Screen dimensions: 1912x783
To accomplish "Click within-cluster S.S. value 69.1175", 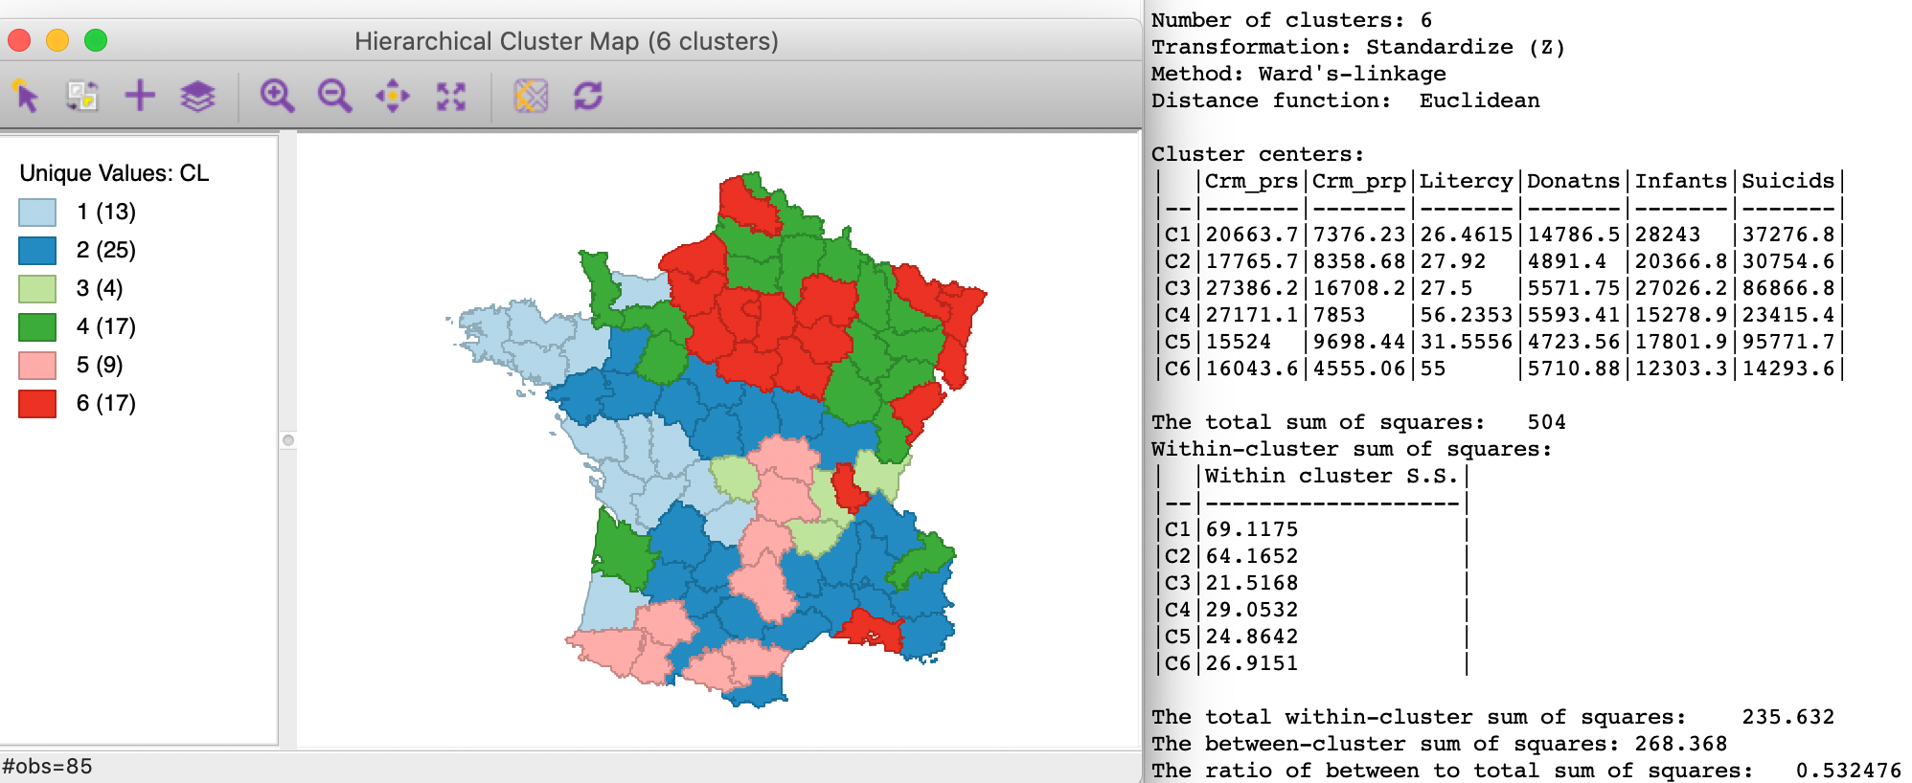I will pos(1251,529).
